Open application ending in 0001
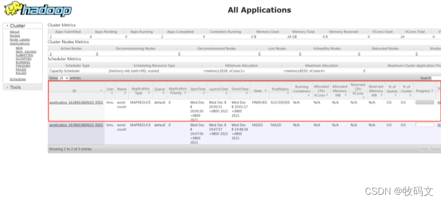This screenshot has width=441, height=201. [x=76, y=125]
